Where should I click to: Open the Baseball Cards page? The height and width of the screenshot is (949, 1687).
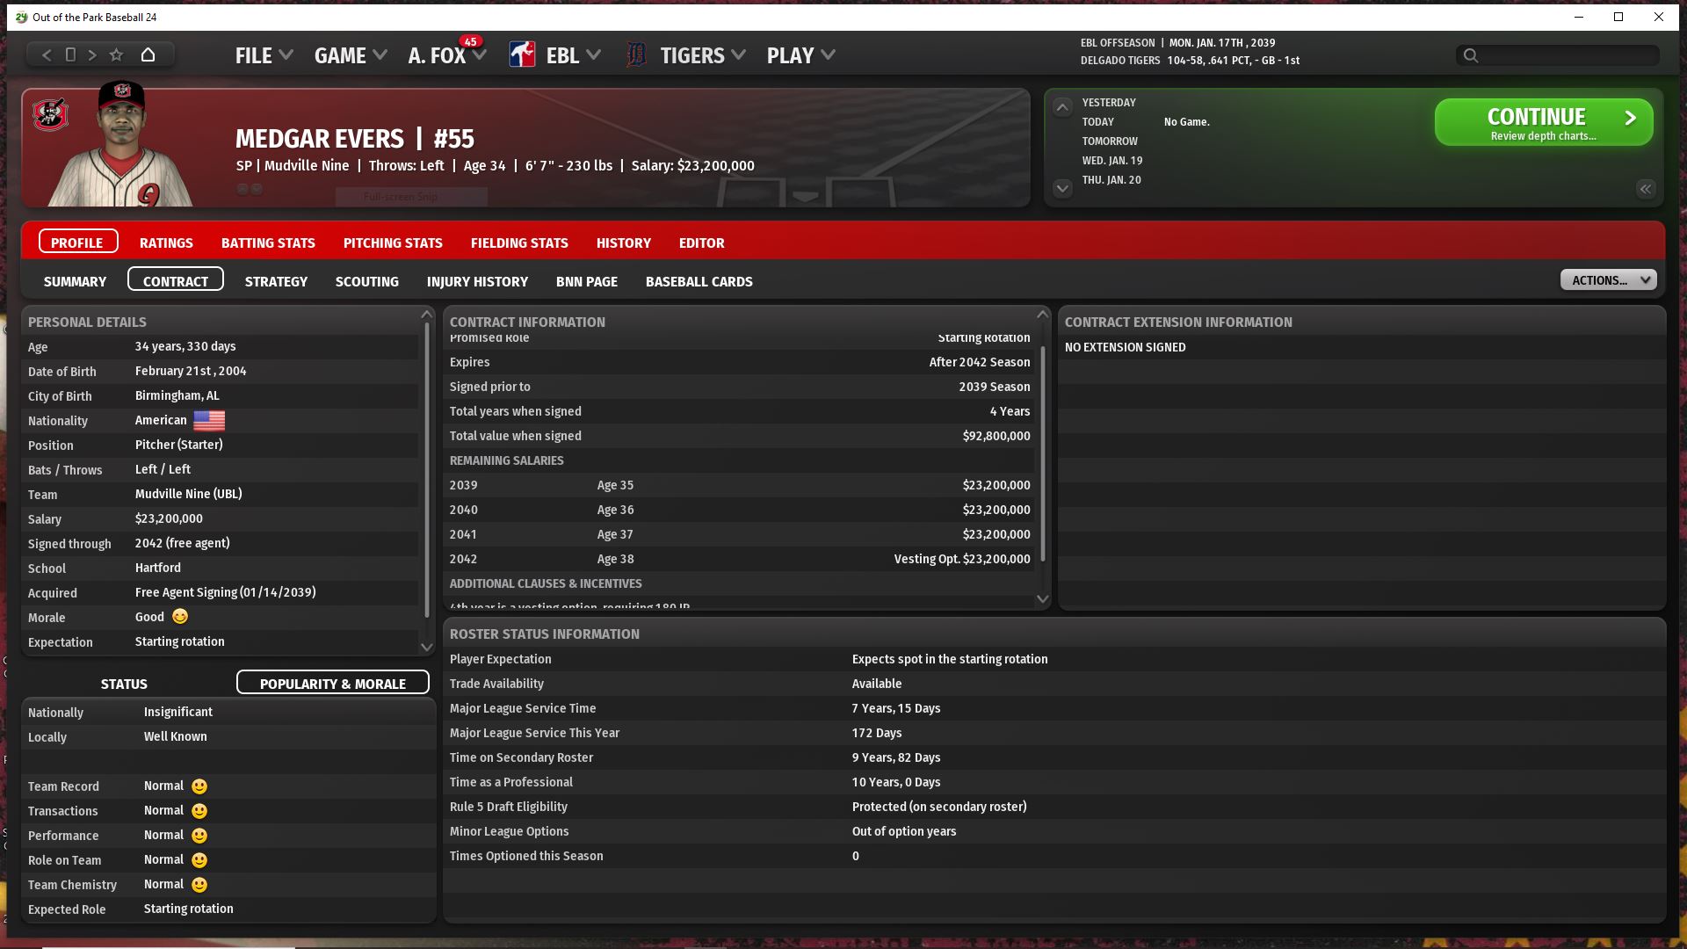click(699, 282)
